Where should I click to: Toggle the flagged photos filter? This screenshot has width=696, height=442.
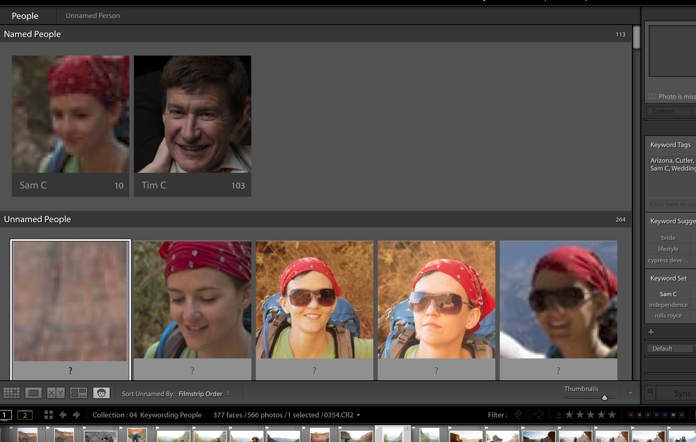[518, 415]
